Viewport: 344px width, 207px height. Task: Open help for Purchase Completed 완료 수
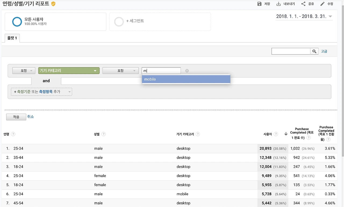pyautogui.click(x=309, y=138)
